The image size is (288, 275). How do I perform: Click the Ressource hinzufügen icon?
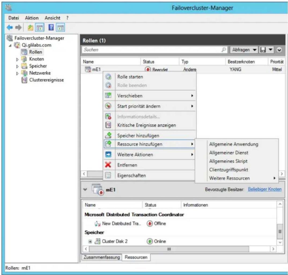pos(108,144)
